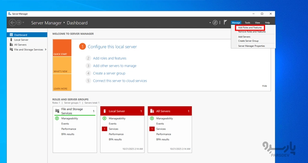Click the back navigation arrow

[x=12, y=23]
